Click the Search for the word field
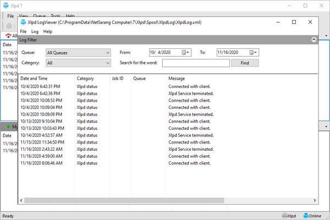Viewport: 330px width, 220px height. click(195, 63)
